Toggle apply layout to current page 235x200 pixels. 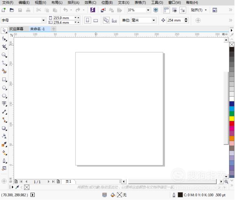coord(114,20)
